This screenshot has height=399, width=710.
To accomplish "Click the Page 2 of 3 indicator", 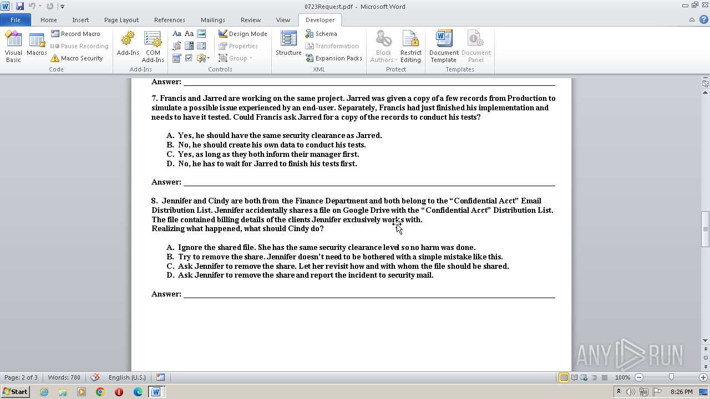I will [x=21, y=377].
